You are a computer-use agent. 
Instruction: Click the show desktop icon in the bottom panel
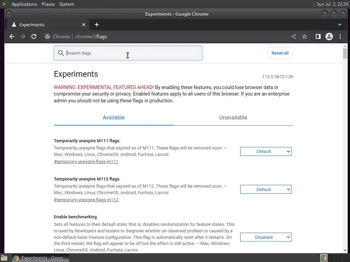tap(4, 258)
